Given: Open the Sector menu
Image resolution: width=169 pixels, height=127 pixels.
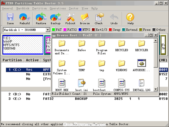Looking at the screenshot, I should pos(74,8).
